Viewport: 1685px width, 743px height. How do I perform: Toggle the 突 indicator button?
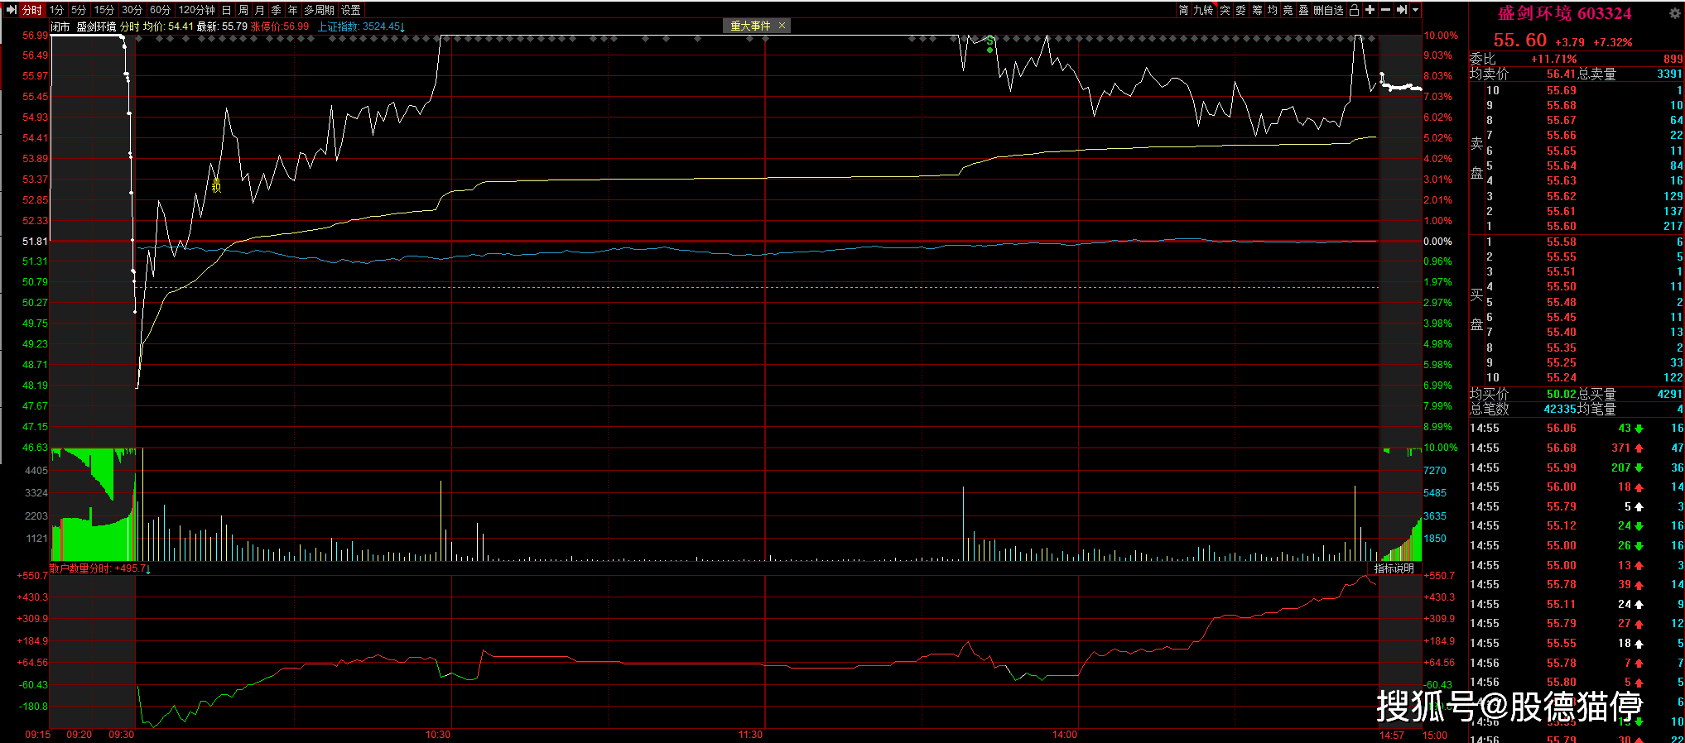tap(1225, 10)
